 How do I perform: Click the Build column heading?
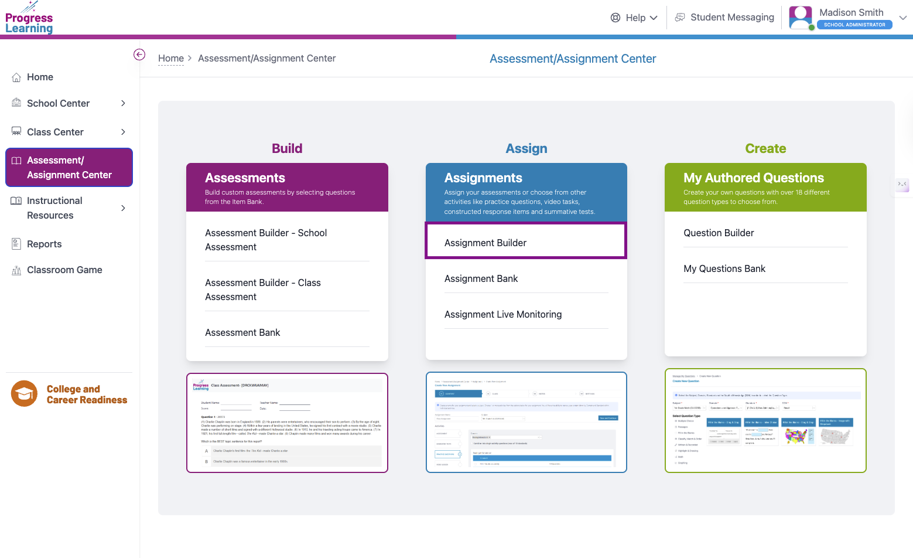[x=287, y=148]
